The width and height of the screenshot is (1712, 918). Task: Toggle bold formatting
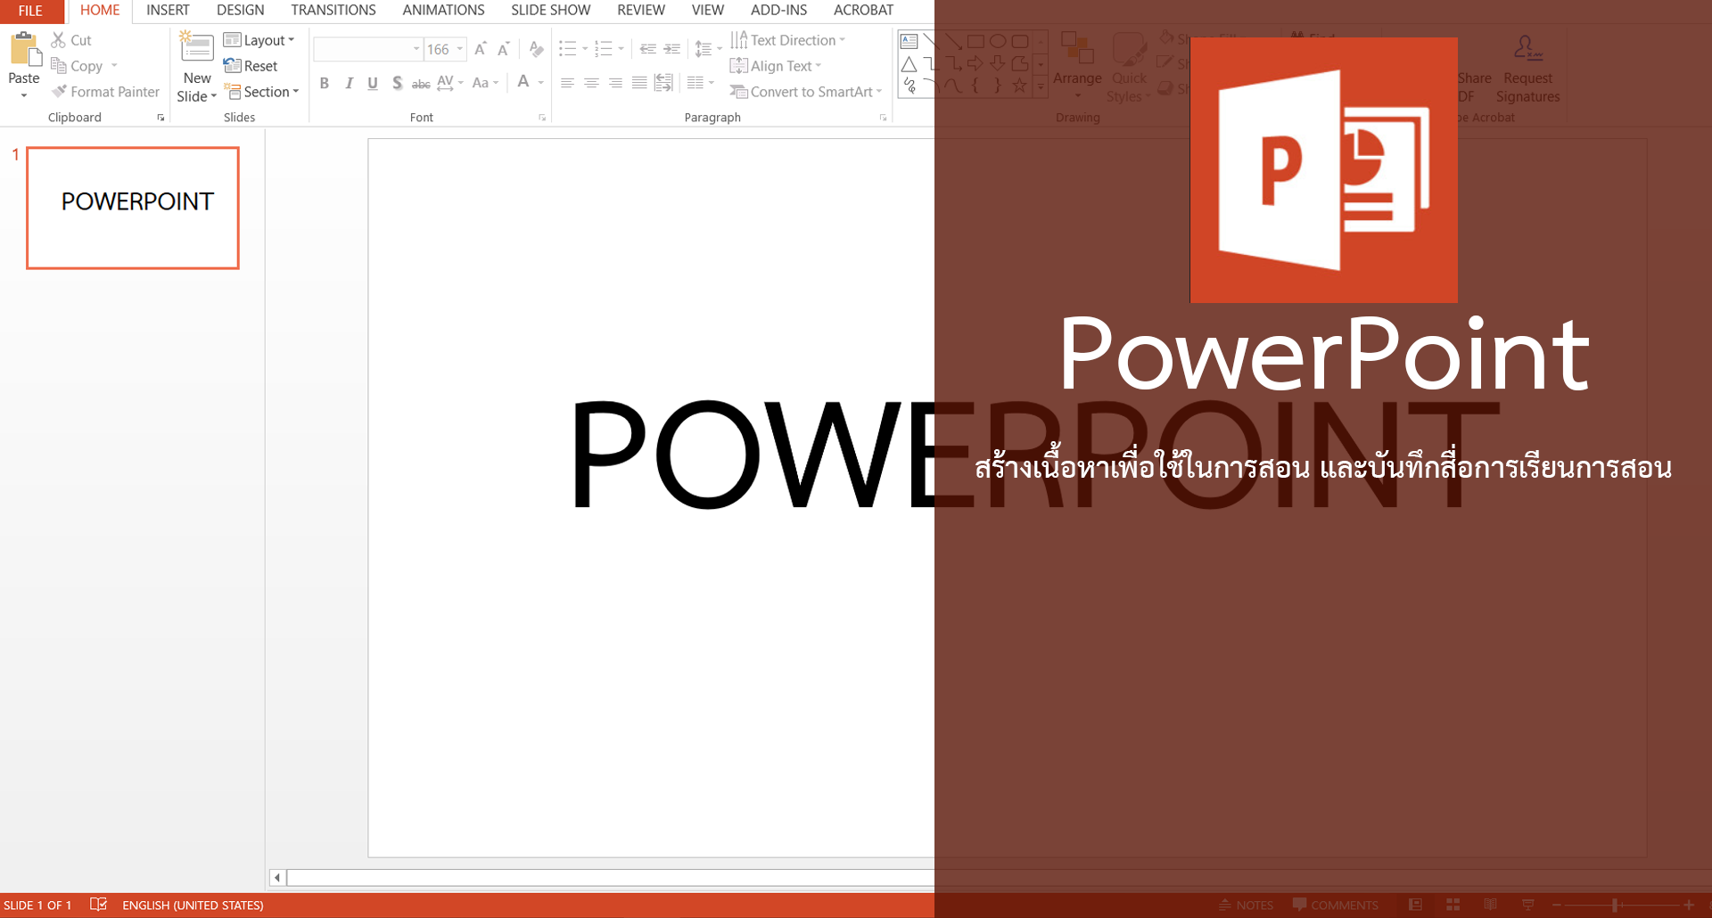325,83
